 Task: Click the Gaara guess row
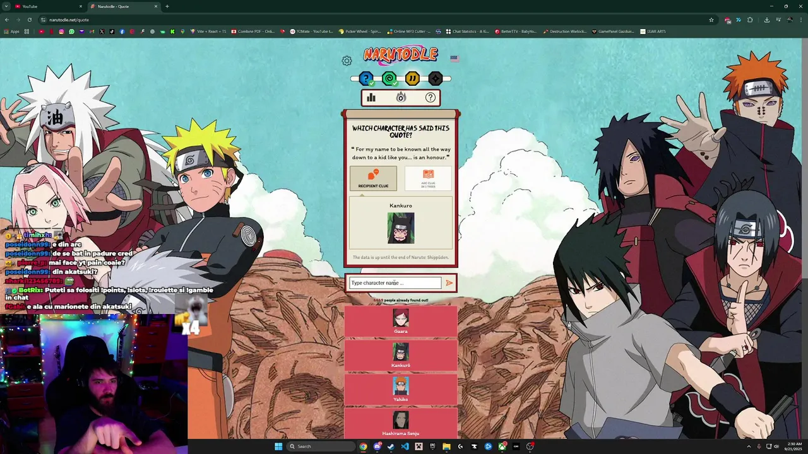(401, 322)
